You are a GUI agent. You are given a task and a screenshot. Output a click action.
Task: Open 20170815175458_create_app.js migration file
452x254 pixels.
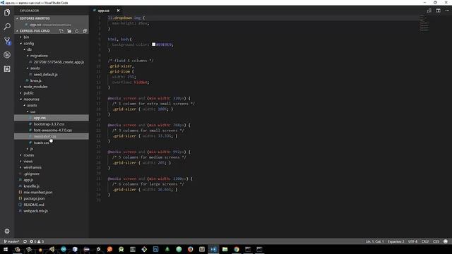click(59, 62)
